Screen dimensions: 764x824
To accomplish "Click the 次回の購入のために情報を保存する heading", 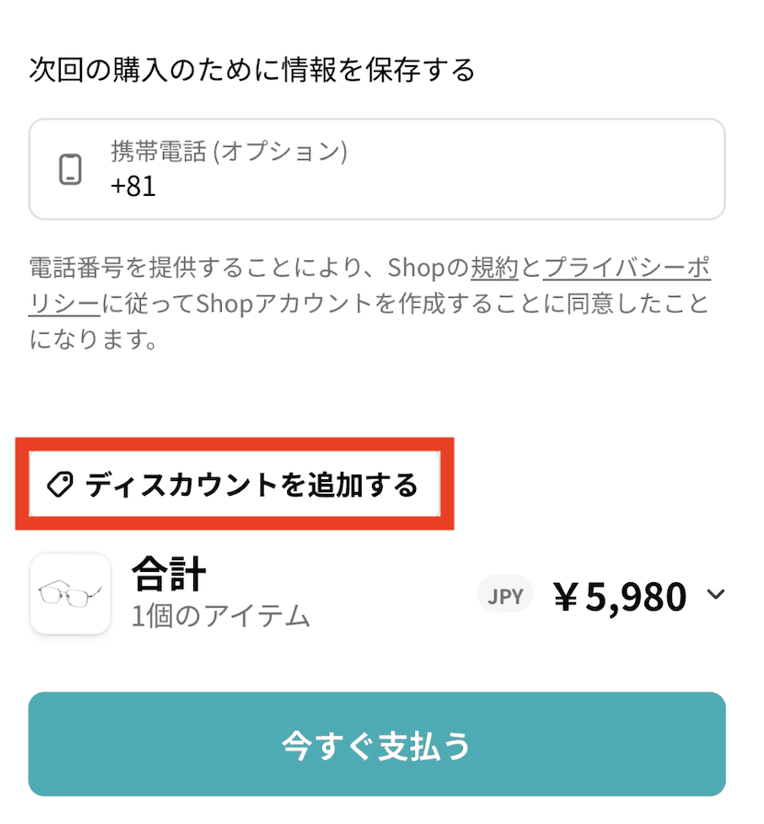I will coord(252,70).
